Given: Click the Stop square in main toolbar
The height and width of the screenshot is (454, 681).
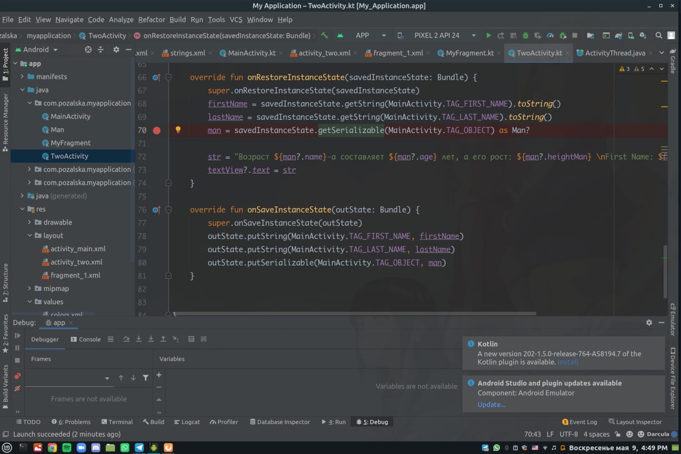Looking at the screenshot, I should (x=575, y=36).
